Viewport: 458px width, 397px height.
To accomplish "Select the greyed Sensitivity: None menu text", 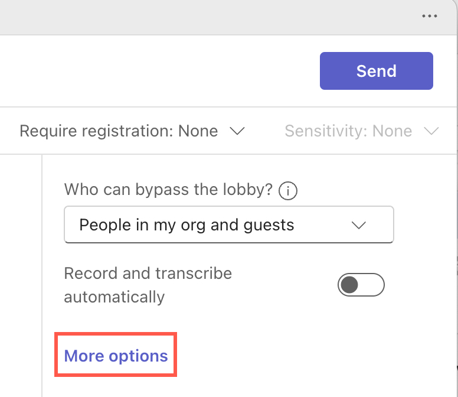I will point(348,131).
